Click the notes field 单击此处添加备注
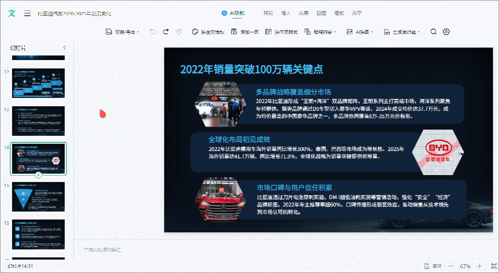 pyautogui.click(x=103, y=250)
